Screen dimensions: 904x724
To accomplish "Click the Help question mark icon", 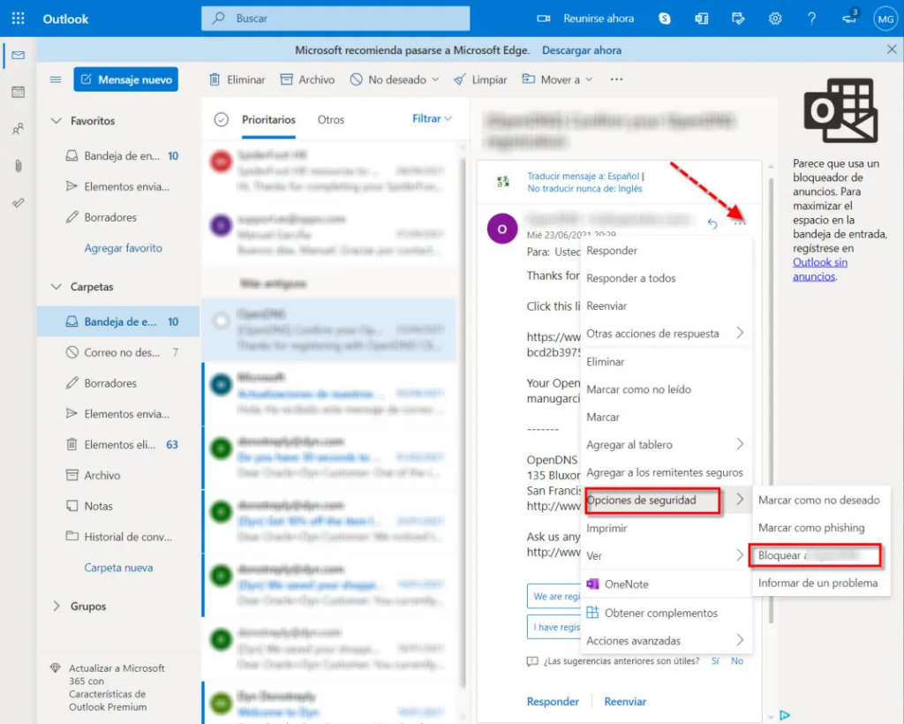I will [x=811, y=19].
